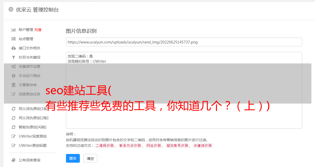Open 站点管理 menu item
Viewport: 315px width, 167px height.
[x=26, y=39]
